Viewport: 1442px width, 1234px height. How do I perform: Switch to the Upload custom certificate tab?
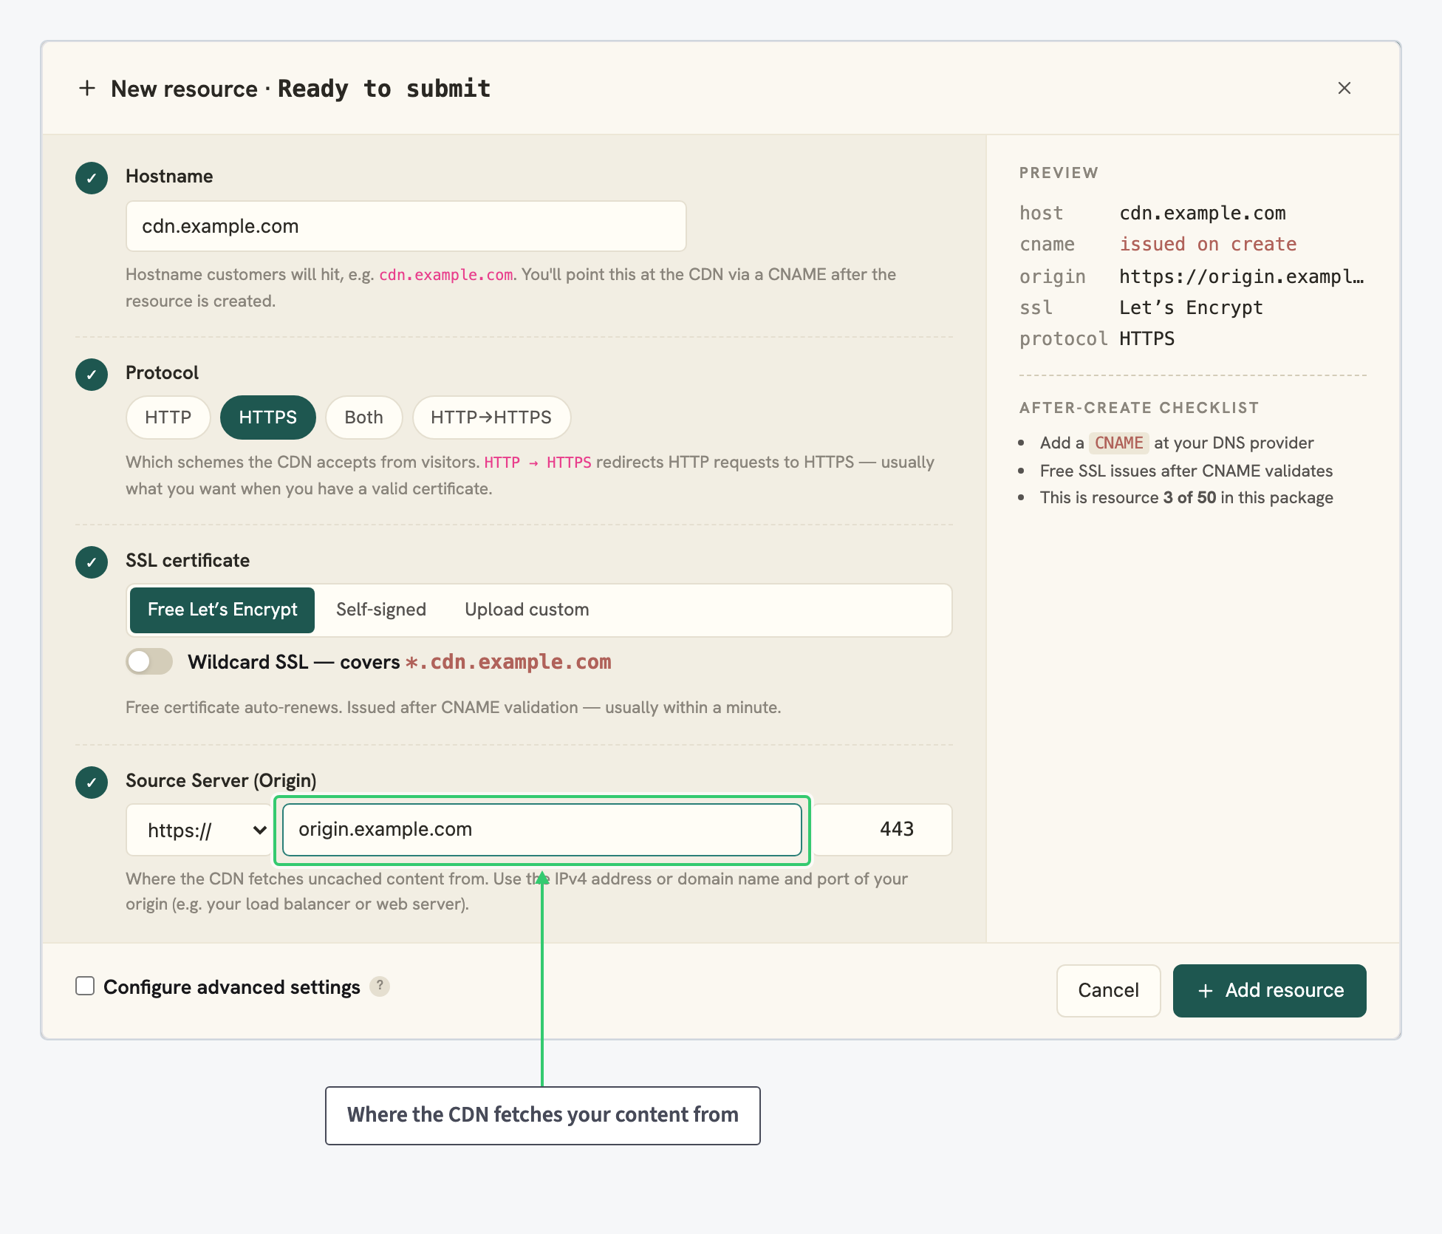[527, 610]
